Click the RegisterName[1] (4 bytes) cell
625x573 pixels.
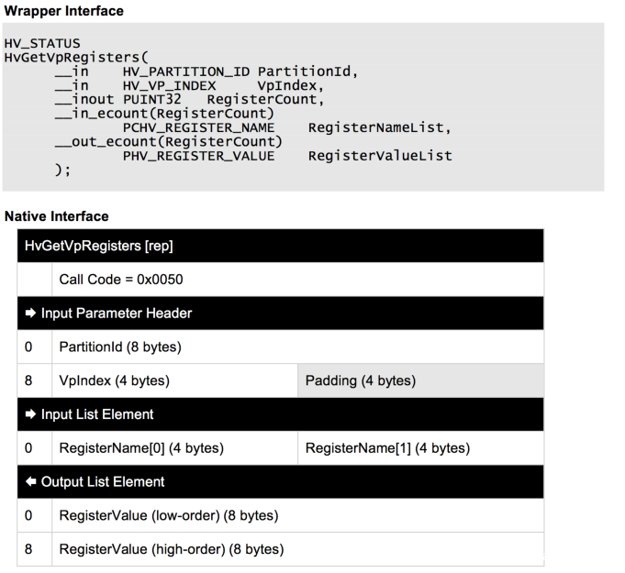click(387, 448)
